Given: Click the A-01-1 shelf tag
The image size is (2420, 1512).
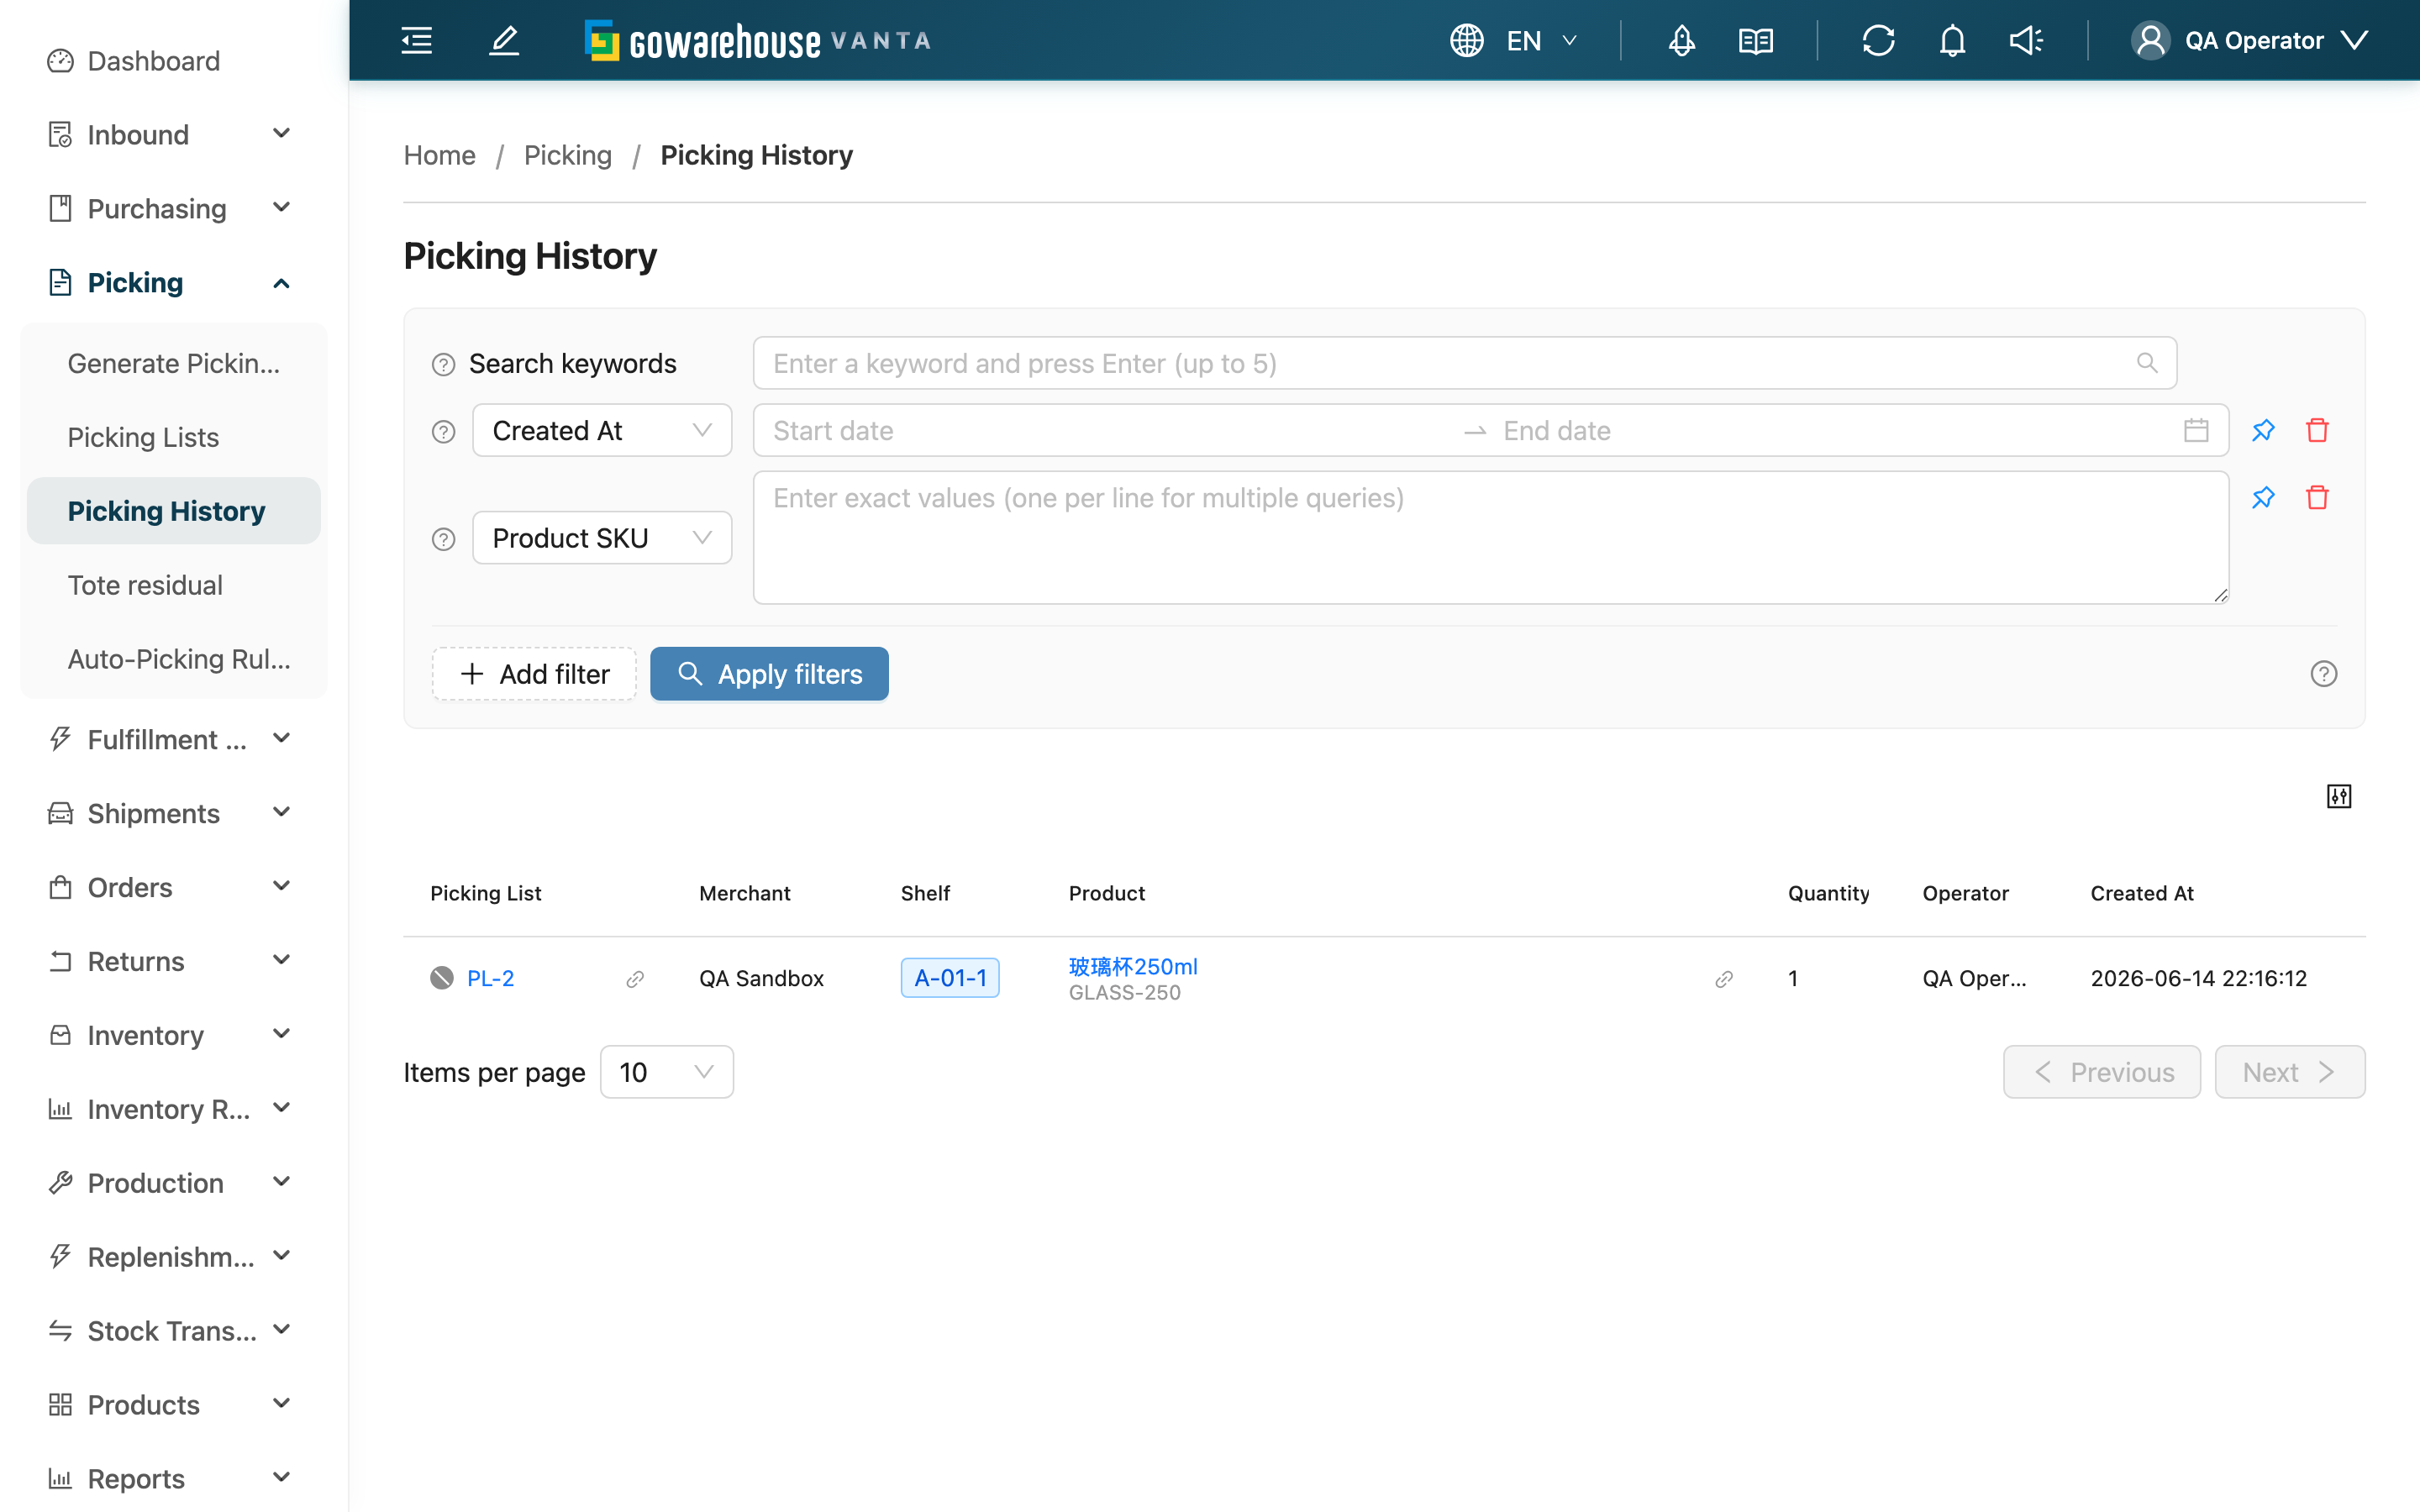Looking at the screenshot, I should (950, 978).
